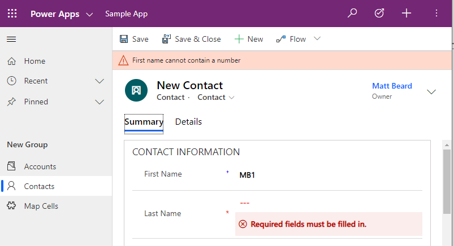Viewport: 454px width, 246px height.
Task: Click the contact avatar icon
Action: (x=136, y=90)
